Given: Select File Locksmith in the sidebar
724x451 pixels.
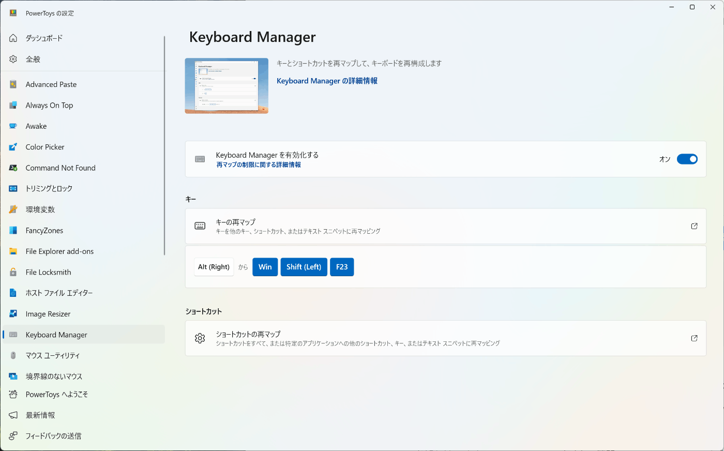Looking at the screenshot, I should [x=83, y=272].
